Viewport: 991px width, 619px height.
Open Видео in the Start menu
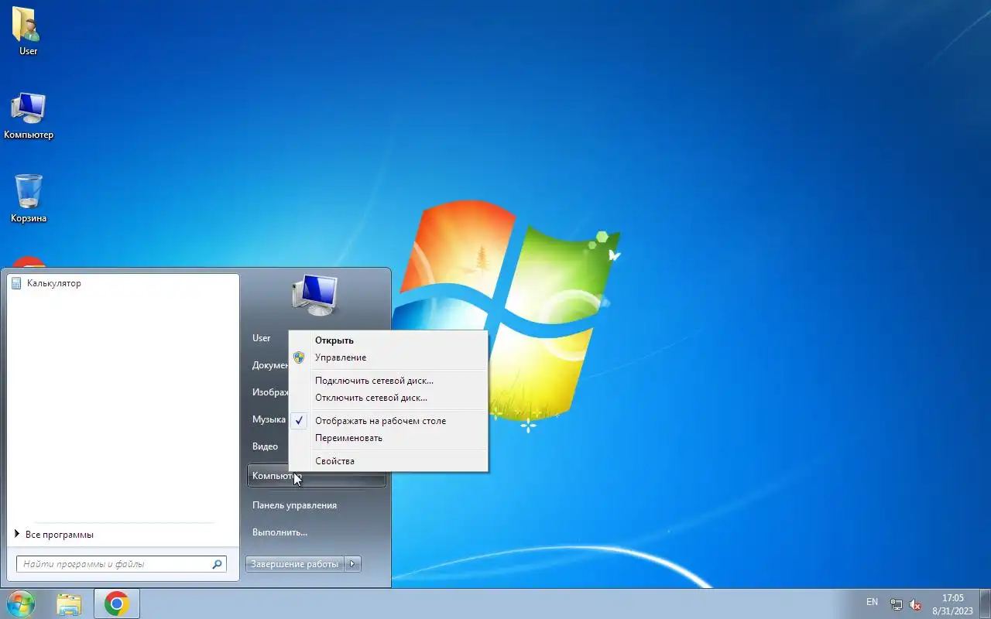coord(265,446)
